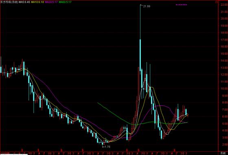Click the 22.00 label on price axis
The height and width of the screenshot is (155, 228).
(x=224, y=4)
